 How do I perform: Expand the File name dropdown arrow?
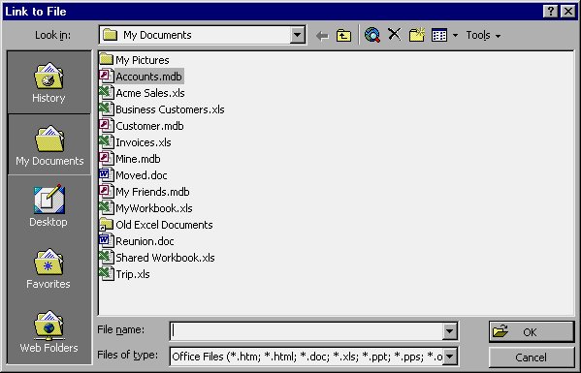(x=449, y=330)
